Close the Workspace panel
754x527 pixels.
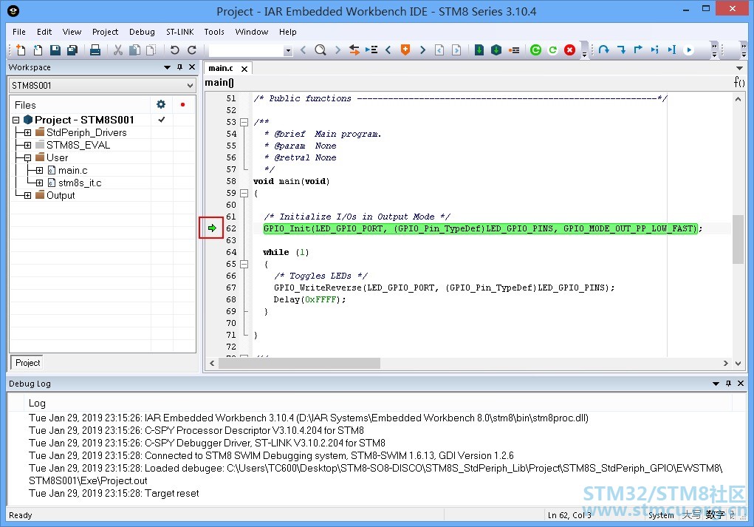tap(192, 67)
